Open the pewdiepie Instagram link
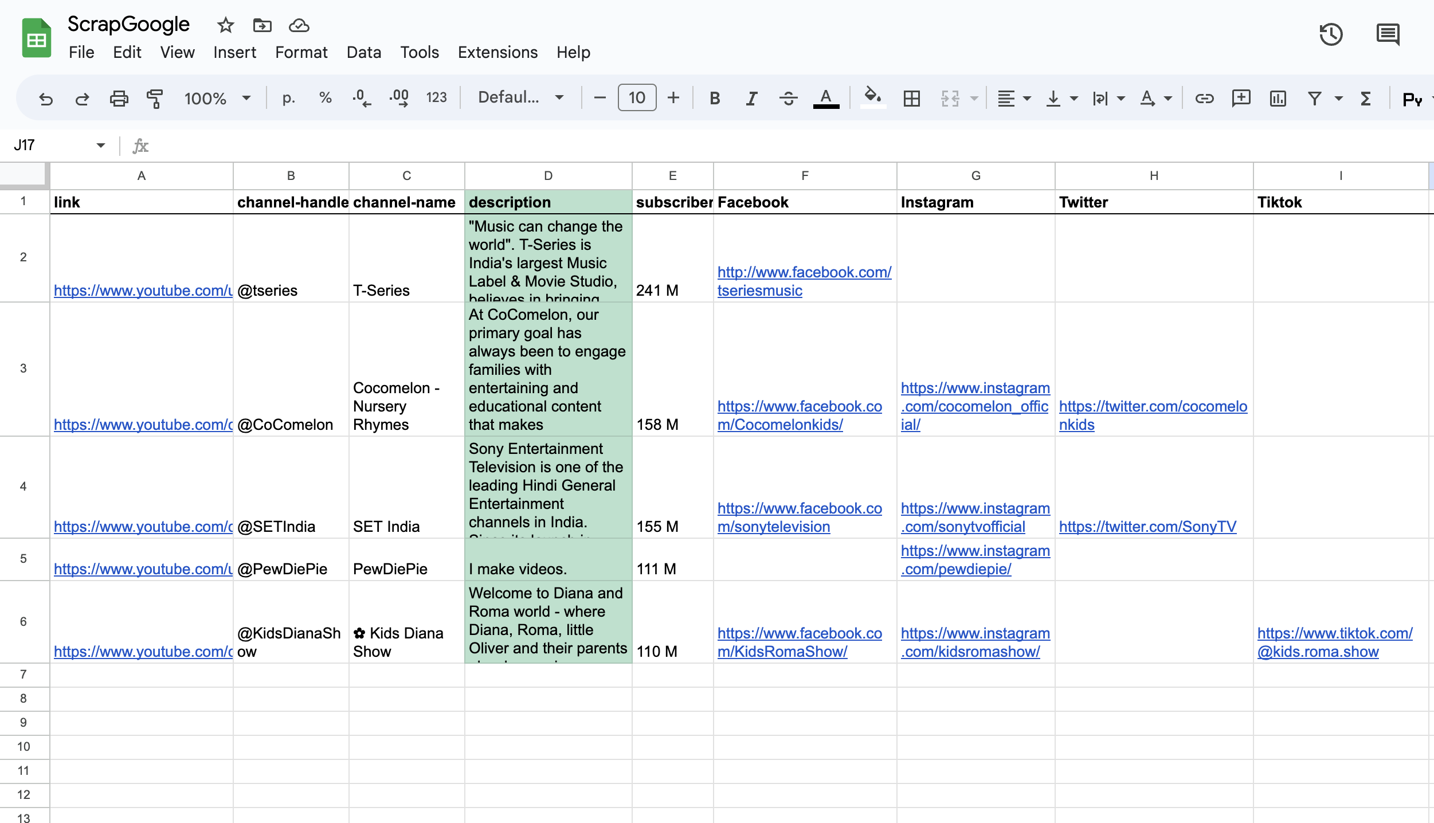The width and height of the screenshot is (1434, 823). point(975,559)
